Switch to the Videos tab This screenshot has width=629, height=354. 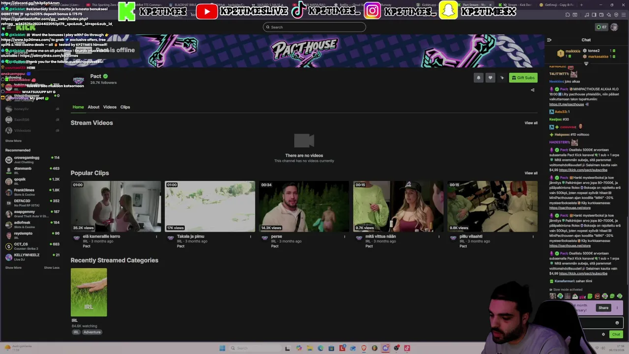point(110,107)
